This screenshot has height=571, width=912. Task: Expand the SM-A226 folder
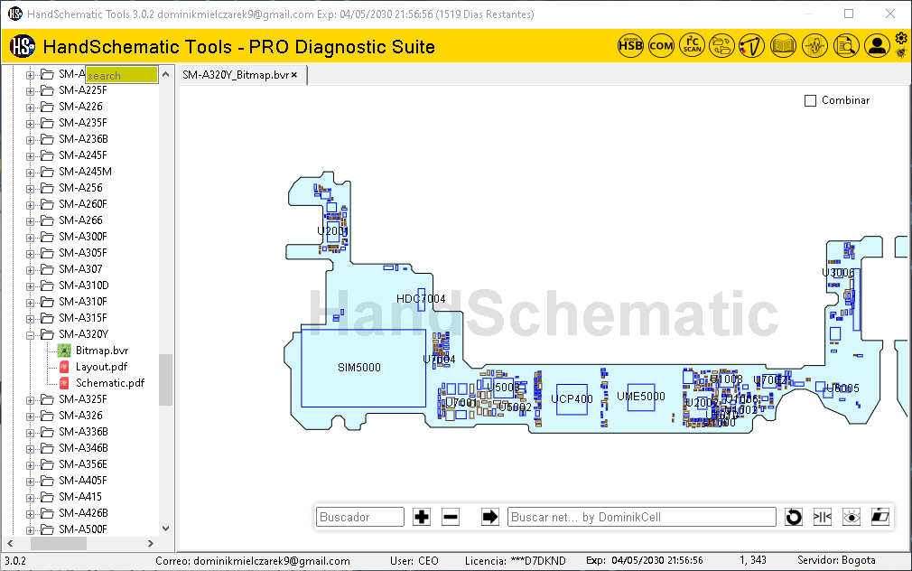pos(30,108)
